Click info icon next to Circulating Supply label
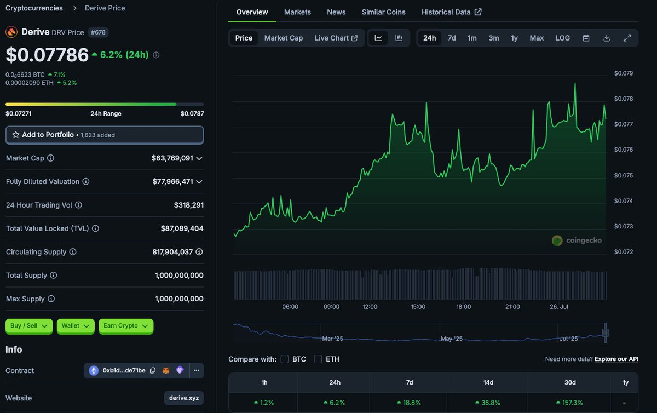 (73, 252)
